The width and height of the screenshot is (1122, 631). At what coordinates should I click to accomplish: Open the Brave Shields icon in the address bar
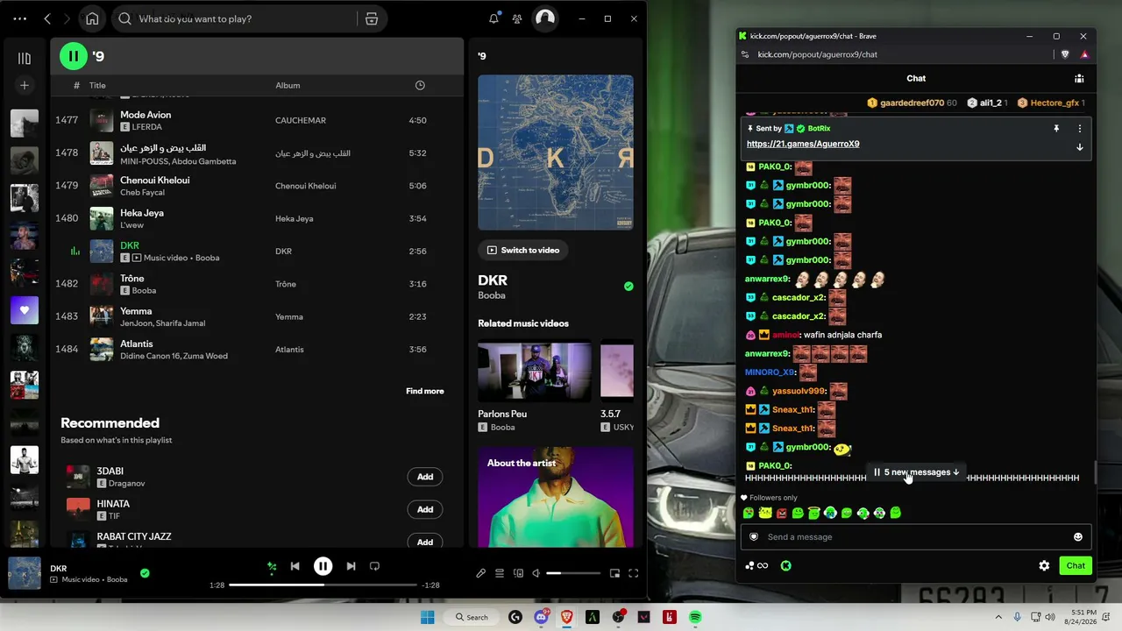[1065, 54]
